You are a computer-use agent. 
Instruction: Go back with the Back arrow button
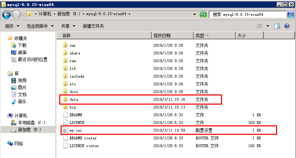(6, 14)
